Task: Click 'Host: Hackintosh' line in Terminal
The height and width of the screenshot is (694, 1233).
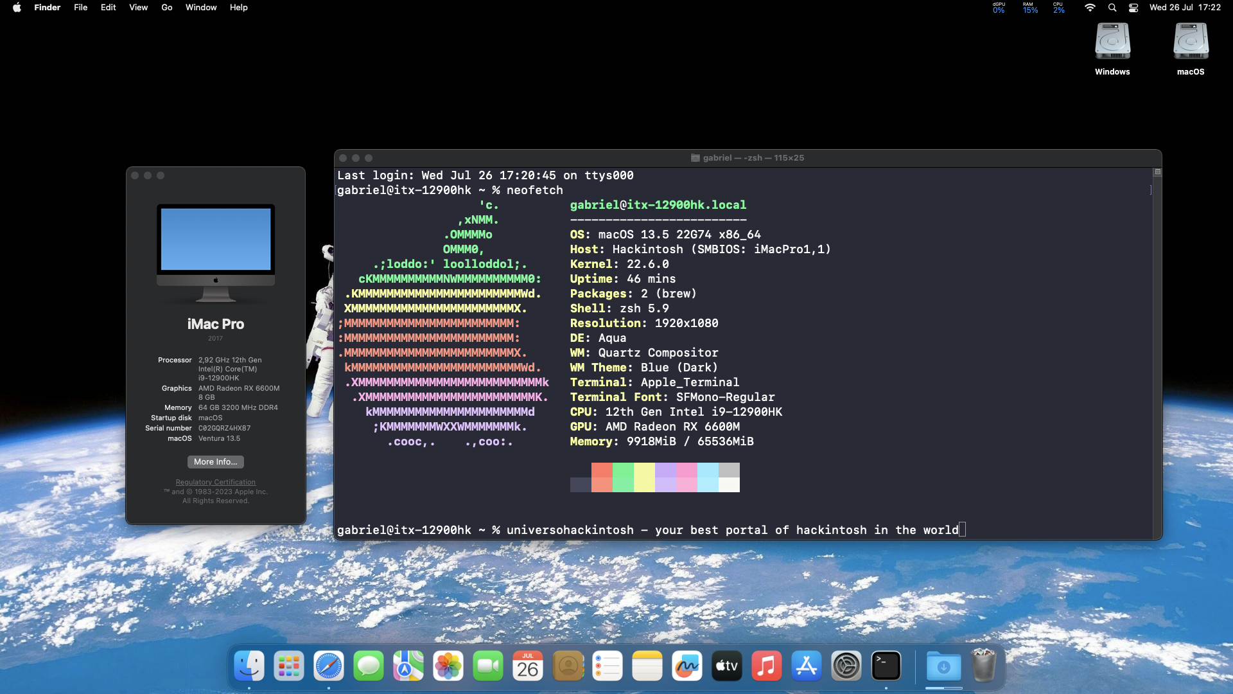Action: click(700, 249)
